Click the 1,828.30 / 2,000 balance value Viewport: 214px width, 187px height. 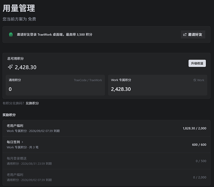coord(195,128)
